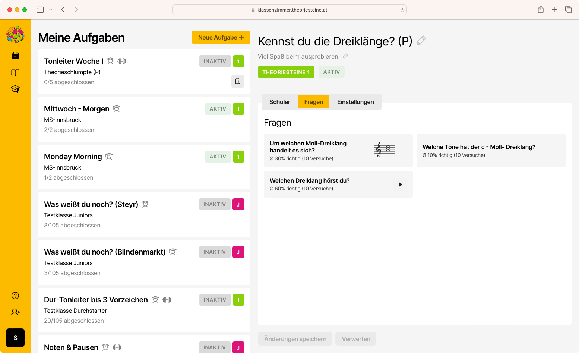This screenshot has height=353, width=579.
Task: Show Safari tab overview
Action: tap(569, 10)
